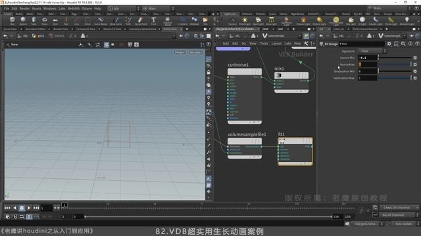Adjust the Source Min slider

point(395,58)
